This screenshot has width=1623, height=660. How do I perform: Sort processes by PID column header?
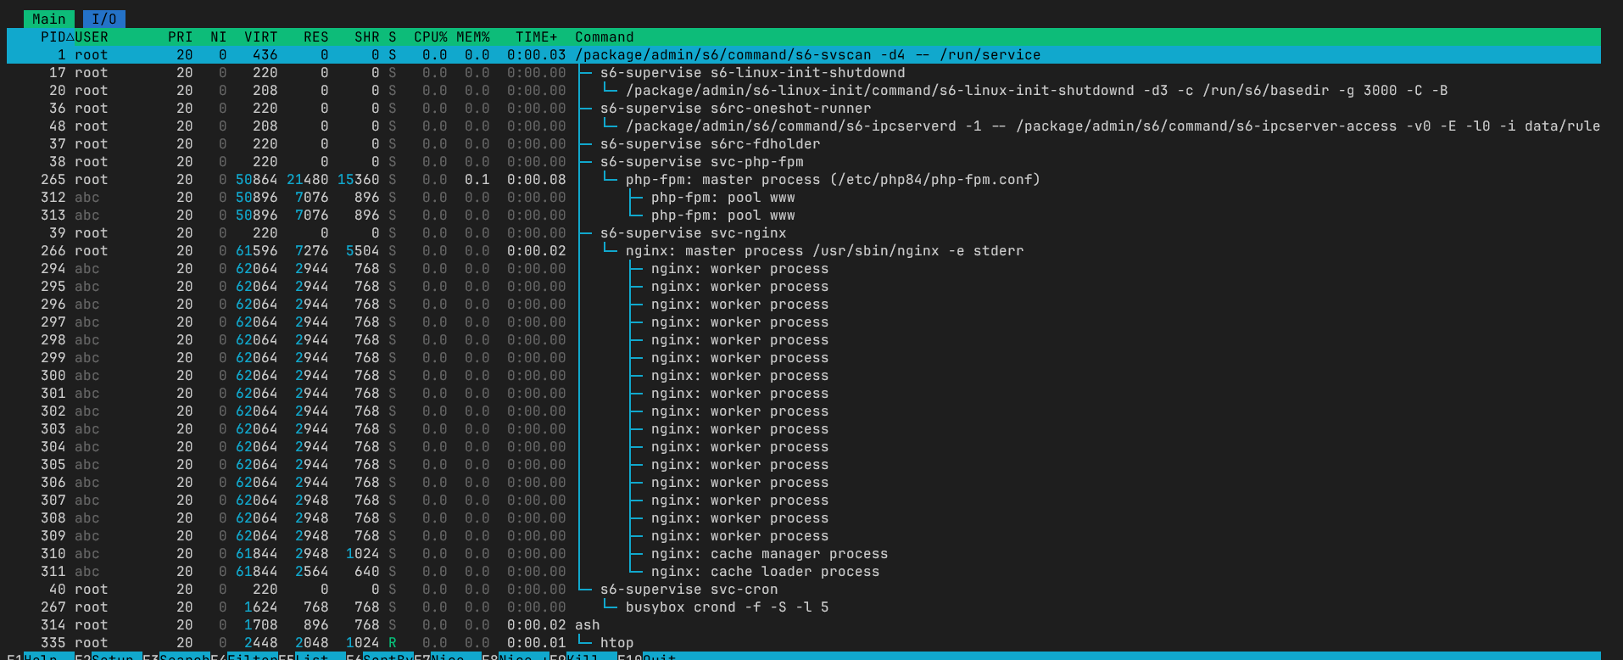click(x=53, y=37)
